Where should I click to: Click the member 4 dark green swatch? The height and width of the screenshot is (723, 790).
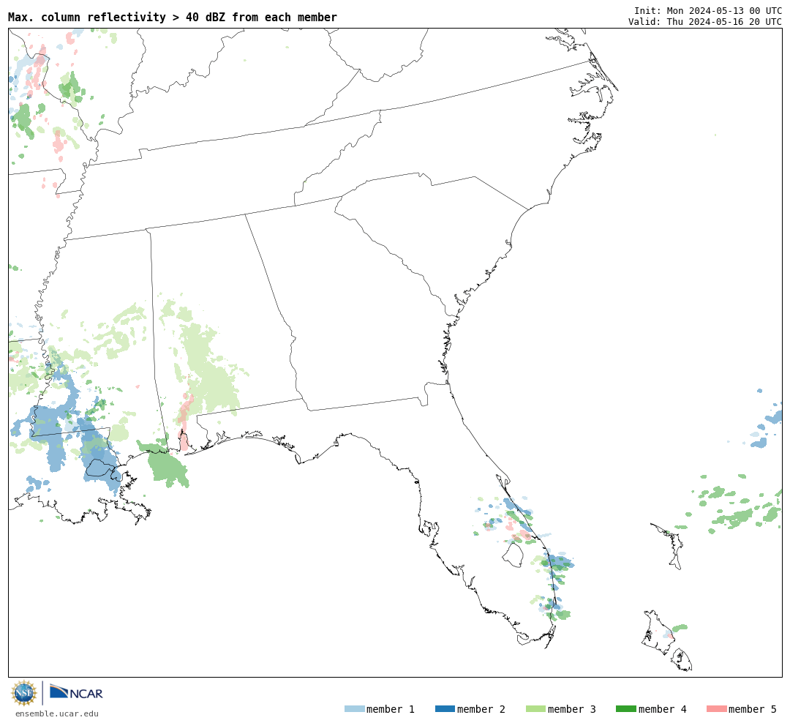point(626,709)
